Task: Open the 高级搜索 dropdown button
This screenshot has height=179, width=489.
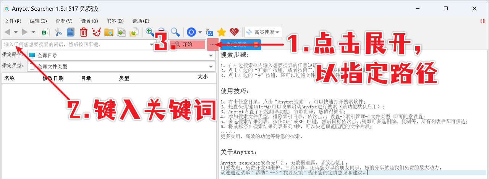Action: click(263, 32)
